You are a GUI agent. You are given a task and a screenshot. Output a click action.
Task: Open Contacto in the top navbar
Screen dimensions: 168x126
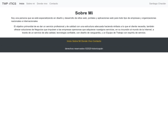[x=54, y=4]
